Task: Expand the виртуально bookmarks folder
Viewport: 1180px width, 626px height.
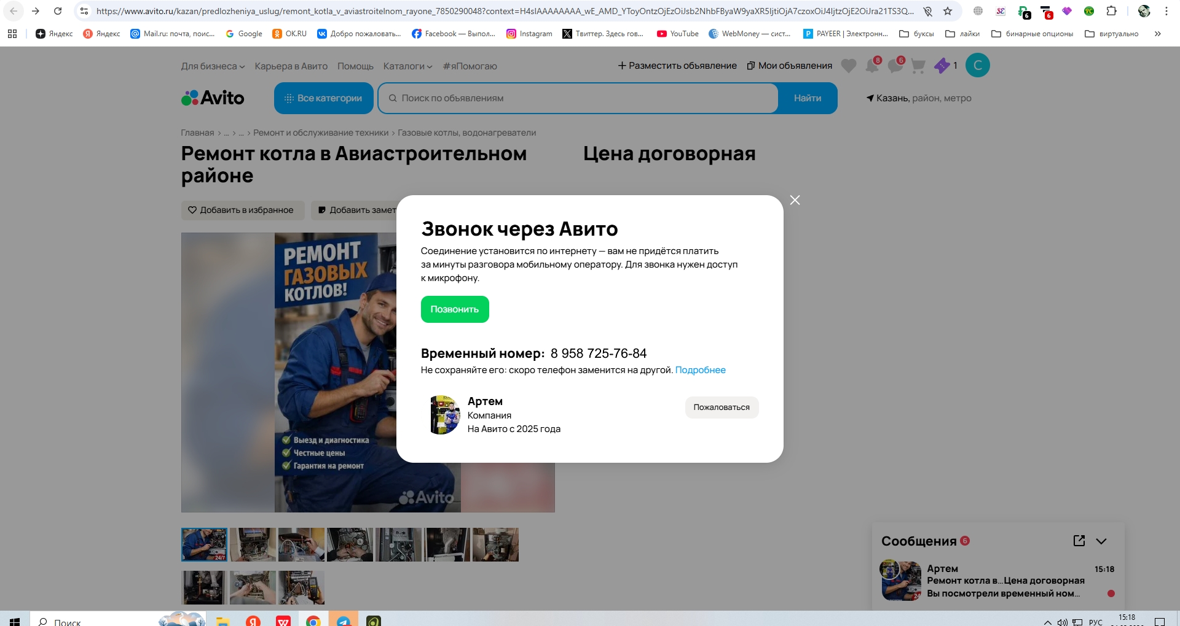Action: pyautogui.click(x=1112, y=34)
